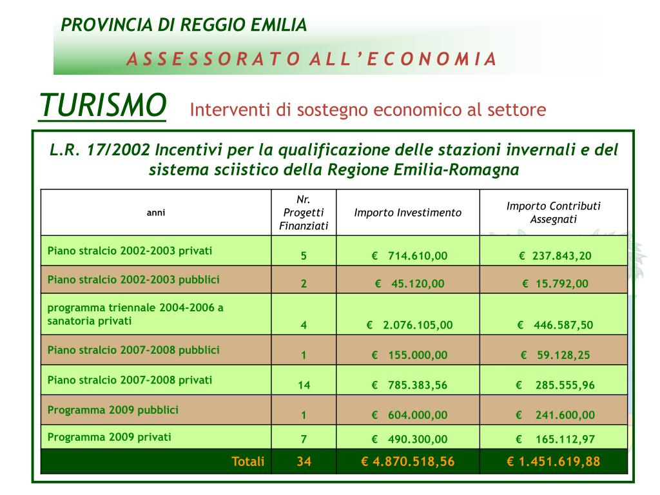The height and width of the screenshot is (495, 660).
Task: Click investment value '€ 155.000,00'
Action: [409, 355]
